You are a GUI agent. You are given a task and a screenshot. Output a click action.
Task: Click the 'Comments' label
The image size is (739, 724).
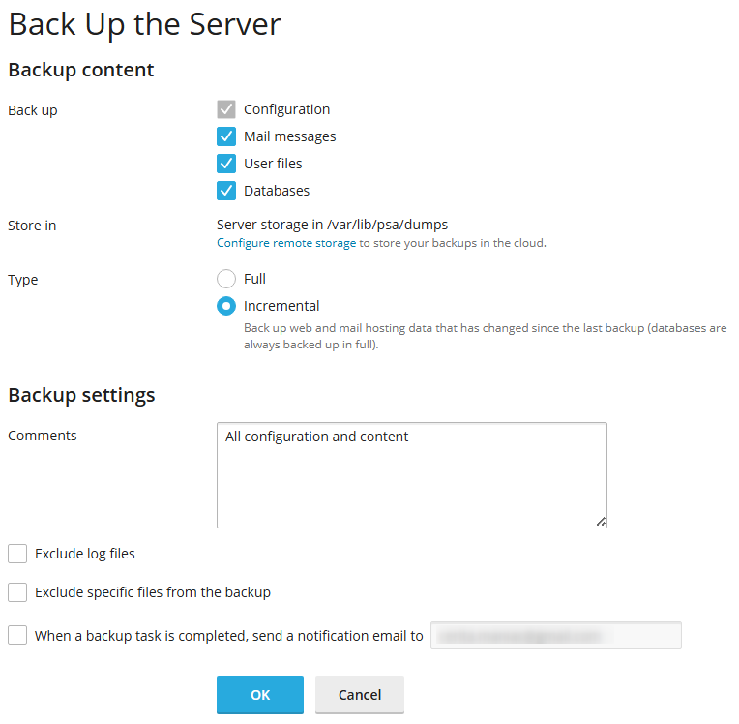pyautogui.click(x=43, y=436)
